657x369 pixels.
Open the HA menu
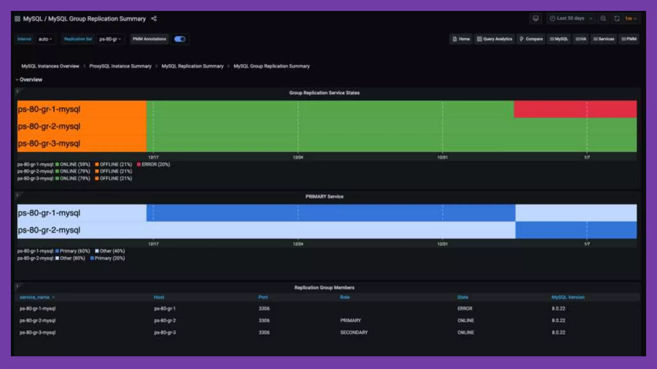tap(581, 39)
